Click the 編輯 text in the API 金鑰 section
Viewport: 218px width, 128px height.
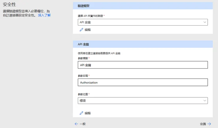[87, 113]
